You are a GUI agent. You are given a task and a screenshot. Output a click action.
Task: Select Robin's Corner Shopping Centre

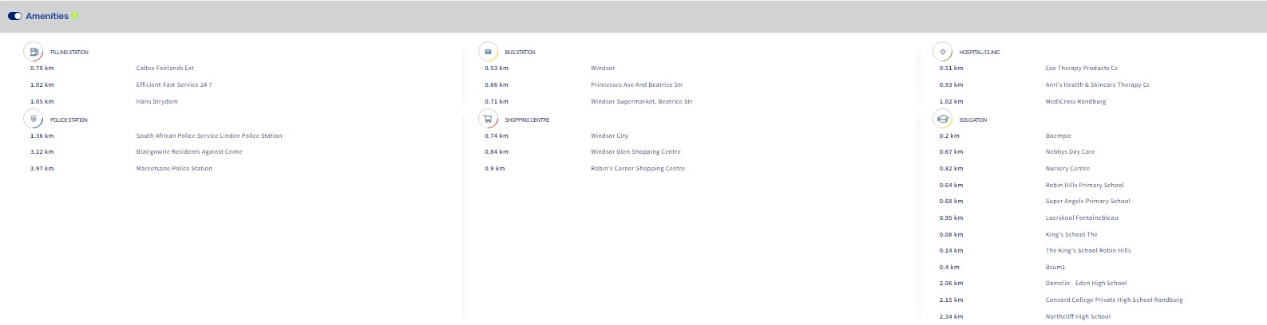click(638, 169)
